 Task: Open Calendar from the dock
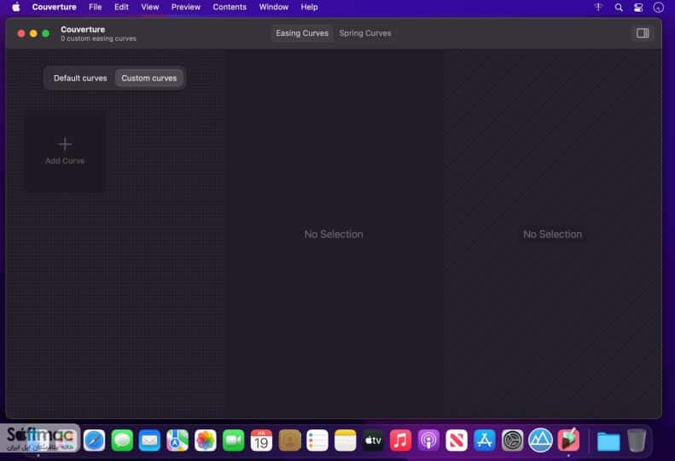[261, 441]
